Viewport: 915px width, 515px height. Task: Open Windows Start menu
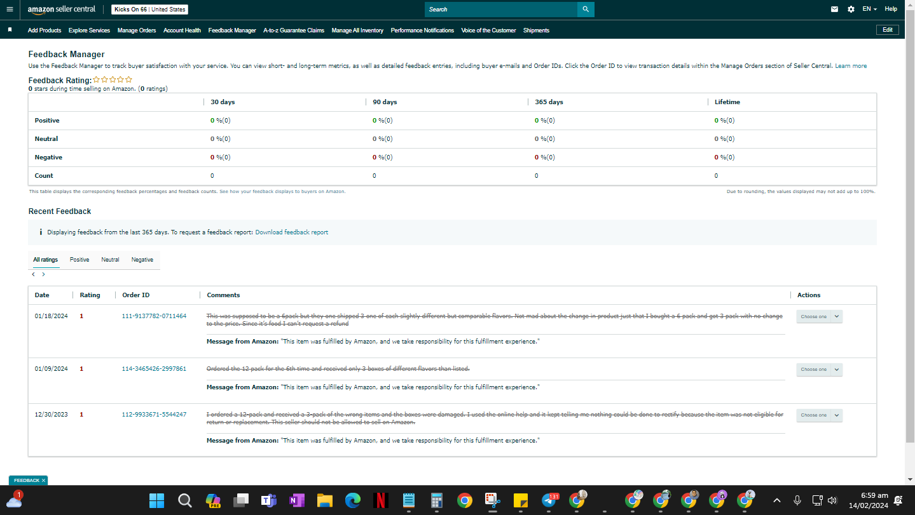[x=156, y=501]
